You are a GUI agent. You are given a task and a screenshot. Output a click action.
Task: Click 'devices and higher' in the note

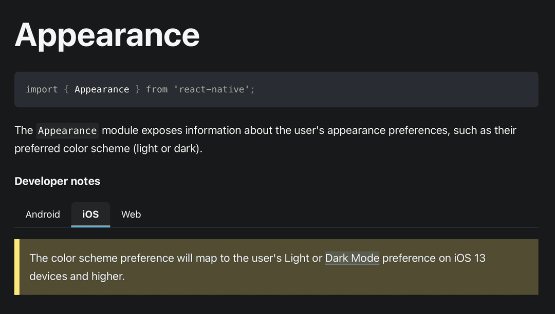[x=77, y=276]
